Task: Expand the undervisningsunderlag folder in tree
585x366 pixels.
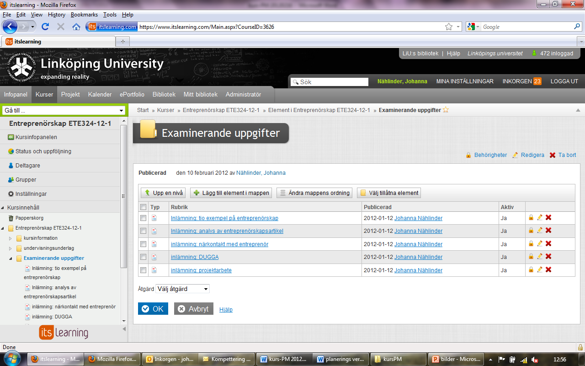Action: click(x=11, y=248)
